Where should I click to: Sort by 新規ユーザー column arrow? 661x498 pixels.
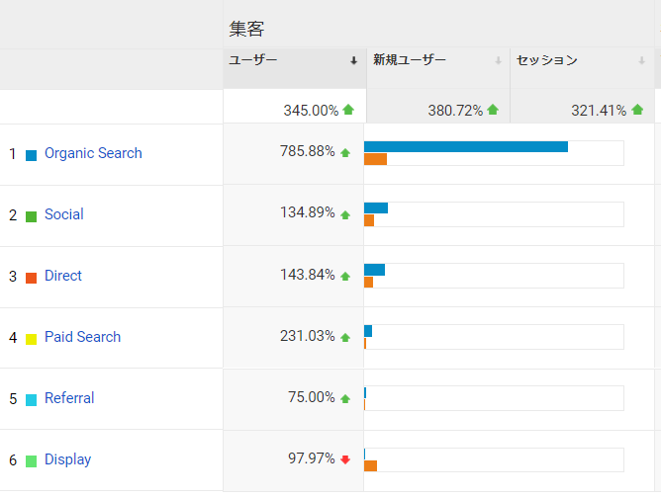pos(498,60)
